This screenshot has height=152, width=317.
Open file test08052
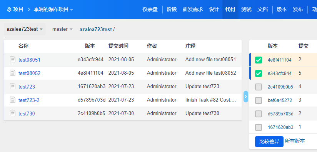coord(29,73)
